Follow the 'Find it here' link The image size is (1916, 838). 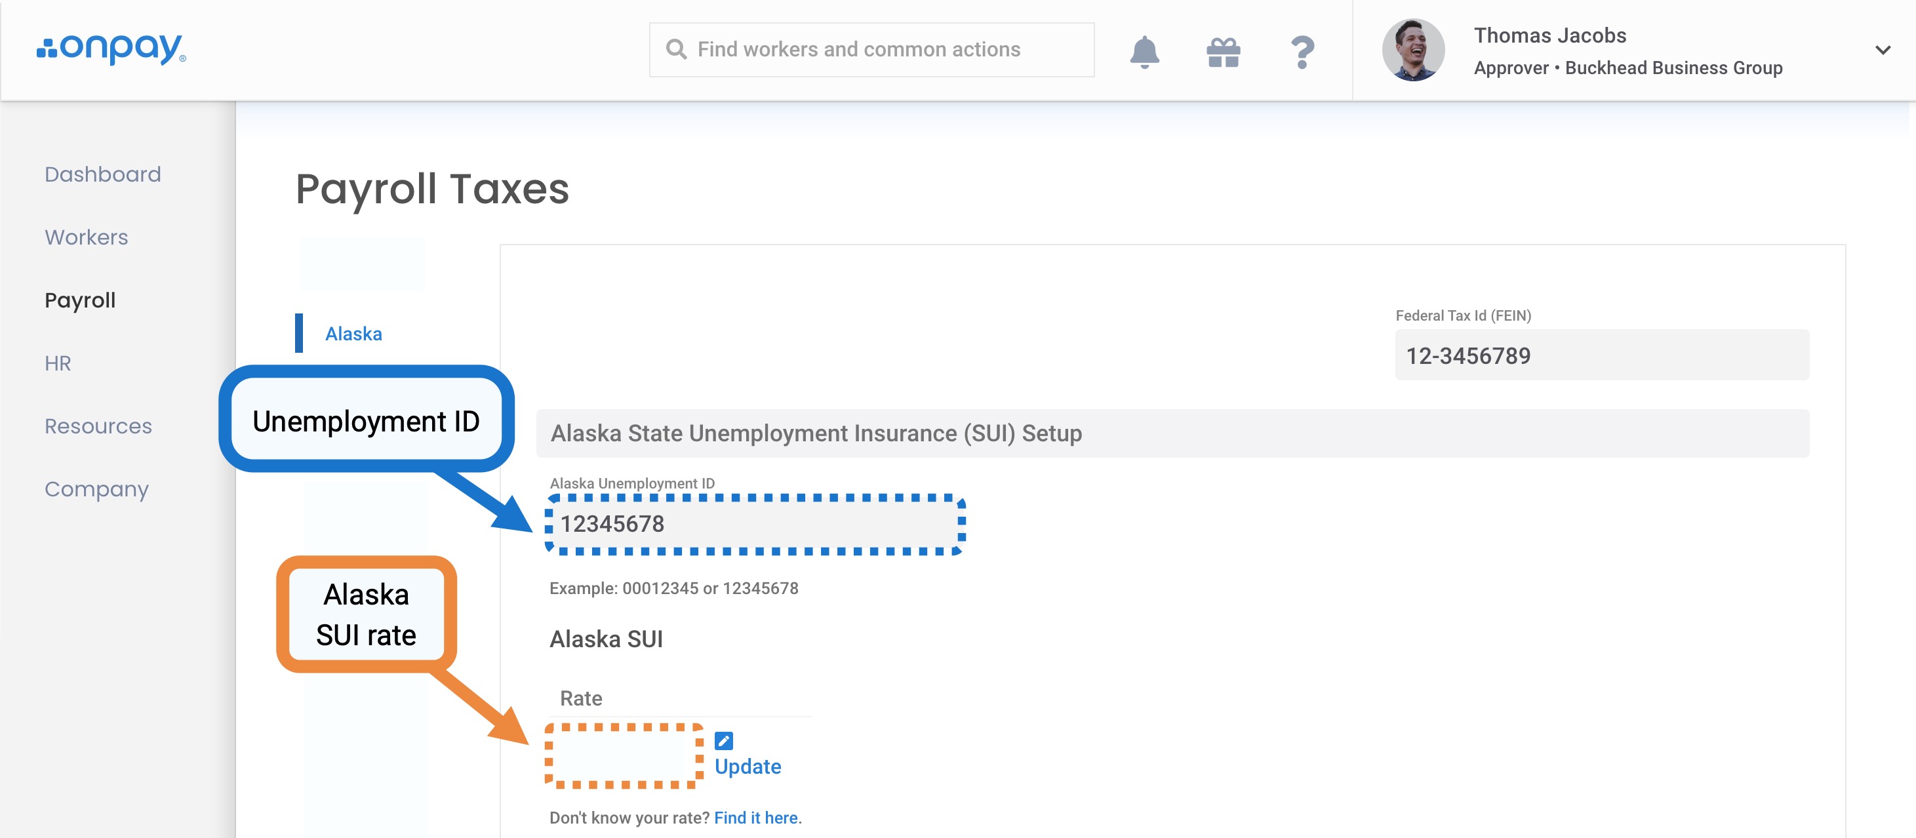click(755, 818)
